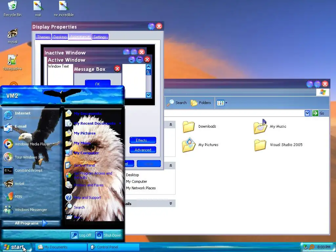
Task: Click the Go button beside address bar
Action: [x=318, y=113]
